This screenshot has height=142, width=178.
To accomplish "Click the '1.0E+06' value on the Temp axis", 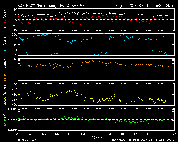I will coord(13,109).
